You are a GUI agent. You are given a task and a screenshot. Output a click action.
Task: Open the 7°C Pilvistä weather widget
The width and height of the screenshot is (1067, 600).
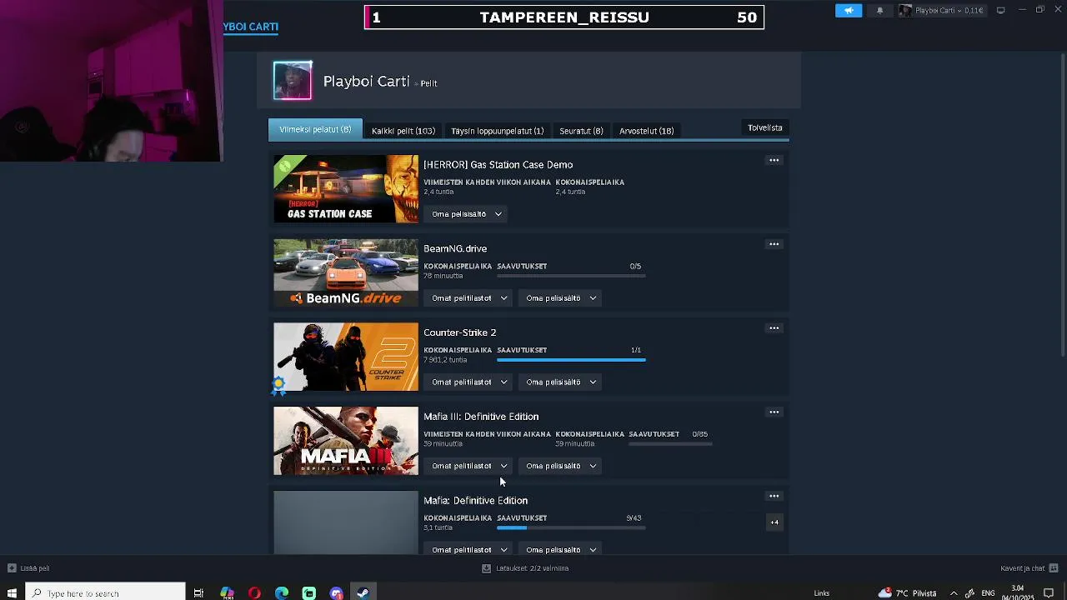tap(908, 593)
